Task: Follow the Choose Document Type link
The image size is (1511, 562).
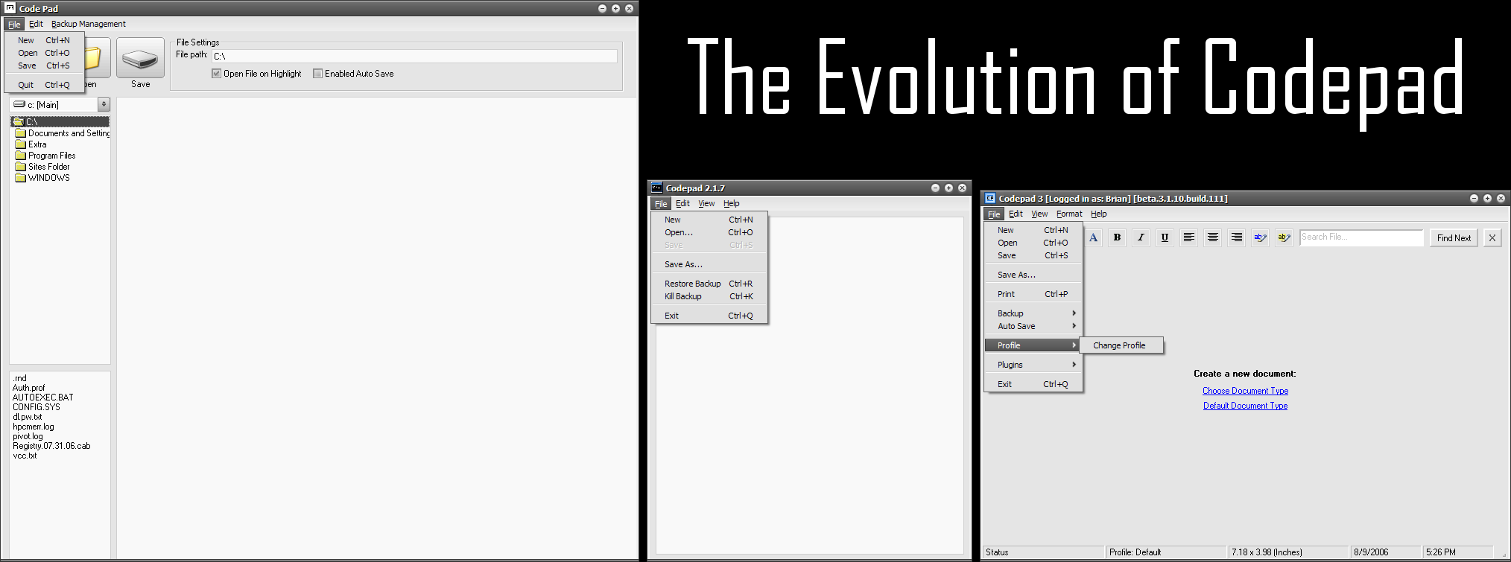Action: (x=1245, y=391)
